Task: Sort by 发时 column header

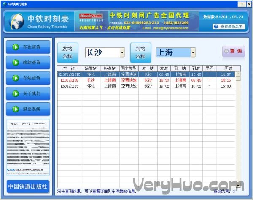Action: point(164,68)
